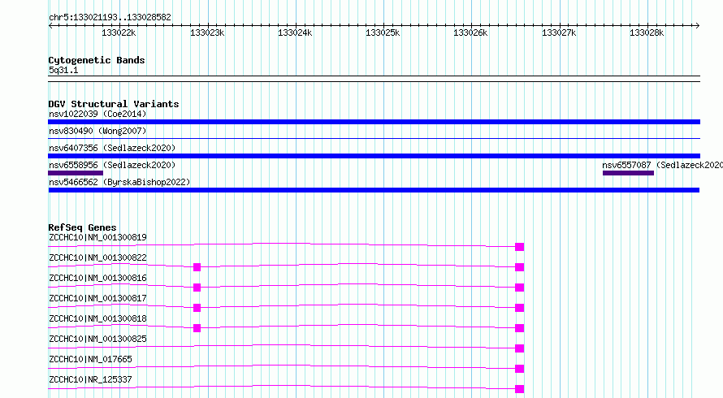Click the 5q31.1 cytogenetic band bar

coord(374,79)
